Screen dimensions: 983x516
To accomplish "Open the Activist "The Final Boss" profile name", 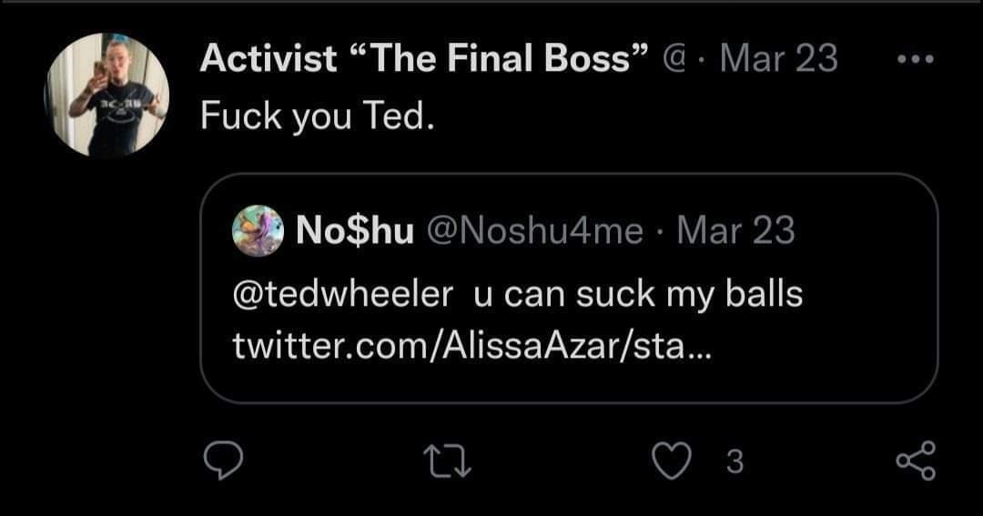I will tap(424, 60).
